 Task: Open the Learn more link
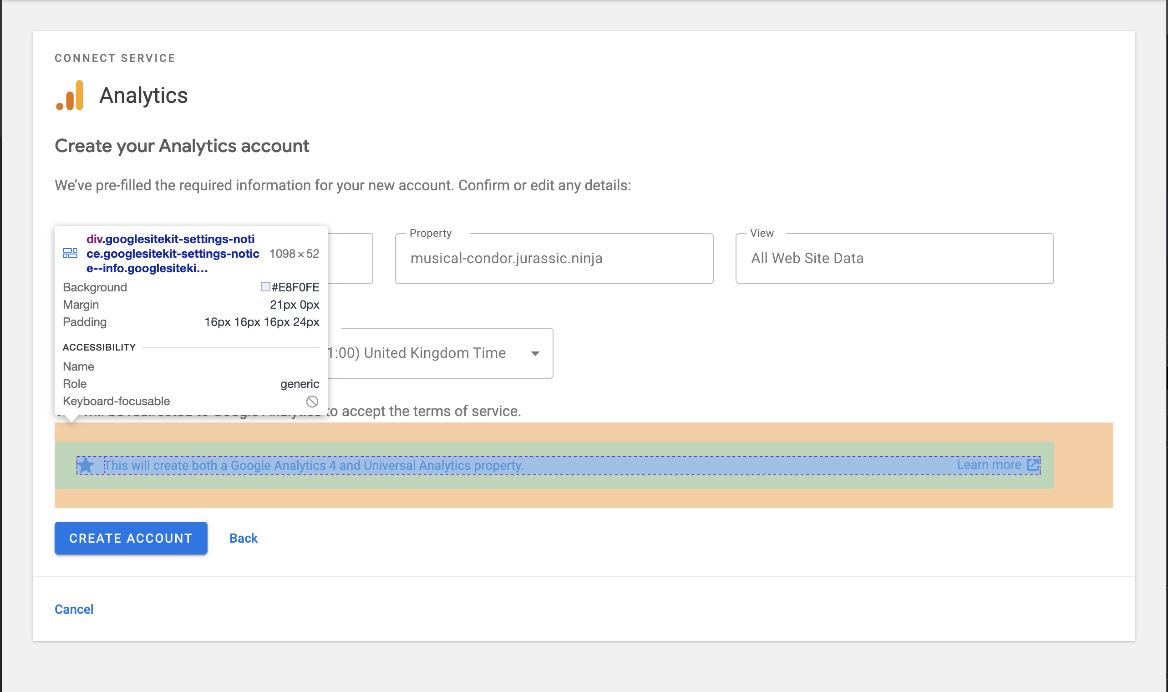[989, 465]
